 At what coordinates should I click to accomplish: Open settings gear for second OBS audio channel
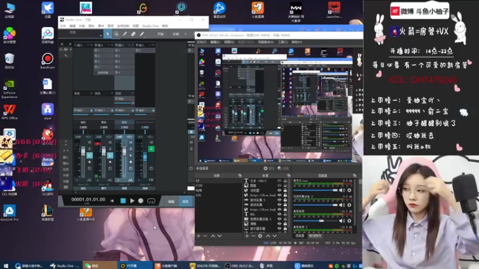point(349,205)
